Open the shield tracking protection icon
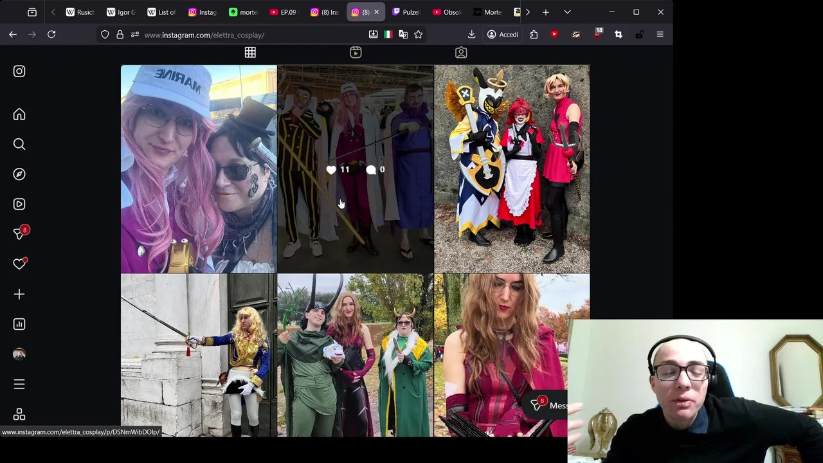This screenshot has height=463, width=823. pos(105,35)
